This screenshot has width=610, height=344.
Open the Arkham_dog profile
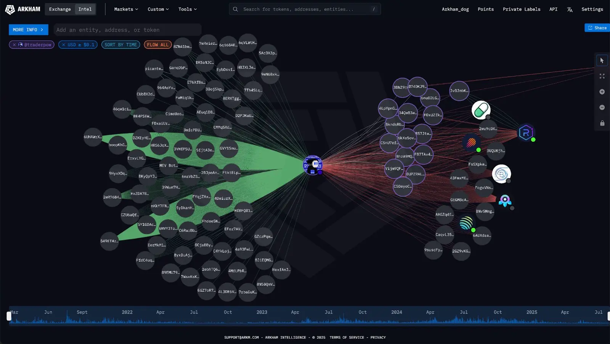pyautogui.click(x=455, y=9)
